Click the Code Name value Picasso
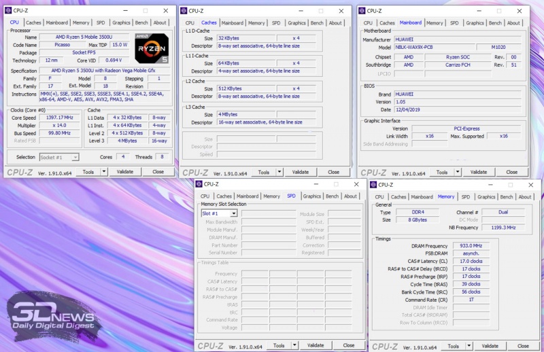The width and height of the screenshot is (544, 352). pyautogui.click(x=63, y=45)
